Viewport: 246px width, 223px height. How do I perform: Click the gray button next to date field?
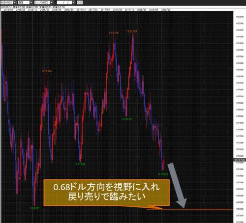[80, 2]
